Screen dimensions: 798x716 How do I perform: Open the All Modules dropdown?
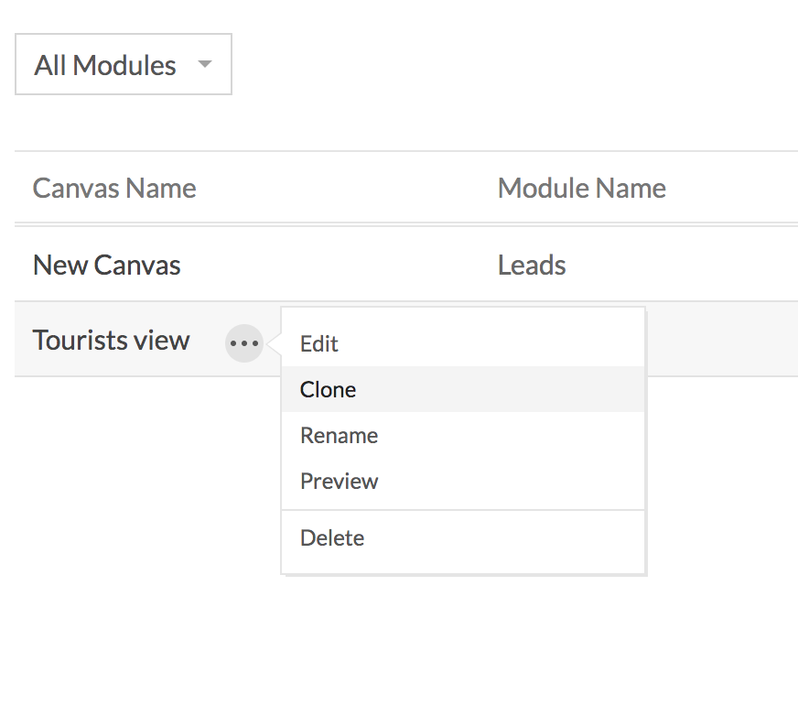(x=123, y=65)
